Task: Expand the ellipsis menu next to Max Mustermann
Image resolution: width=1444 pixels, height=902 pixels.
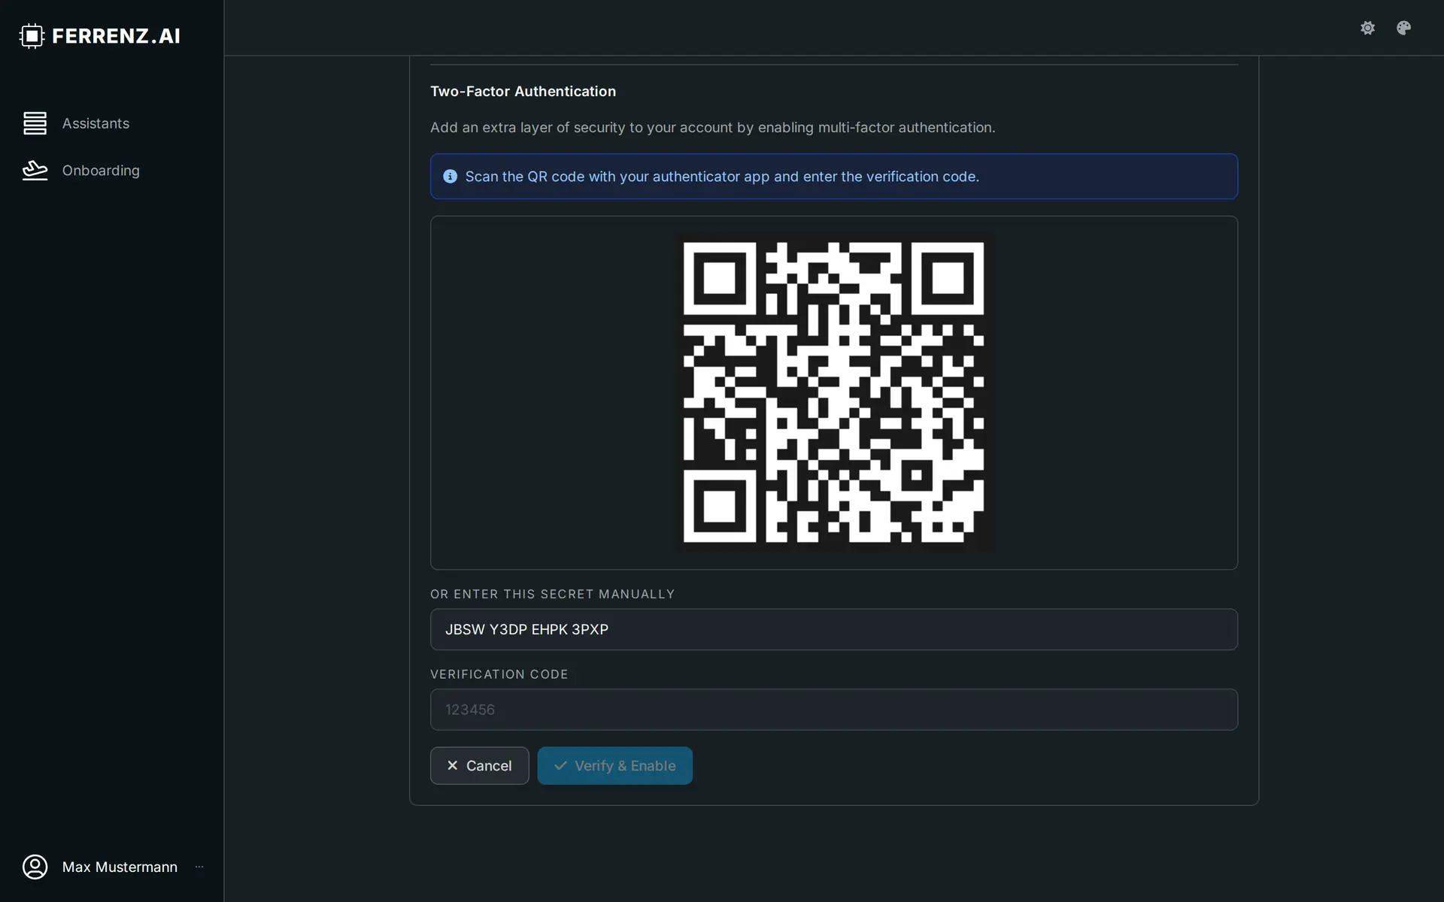Action: pos(199,867)
